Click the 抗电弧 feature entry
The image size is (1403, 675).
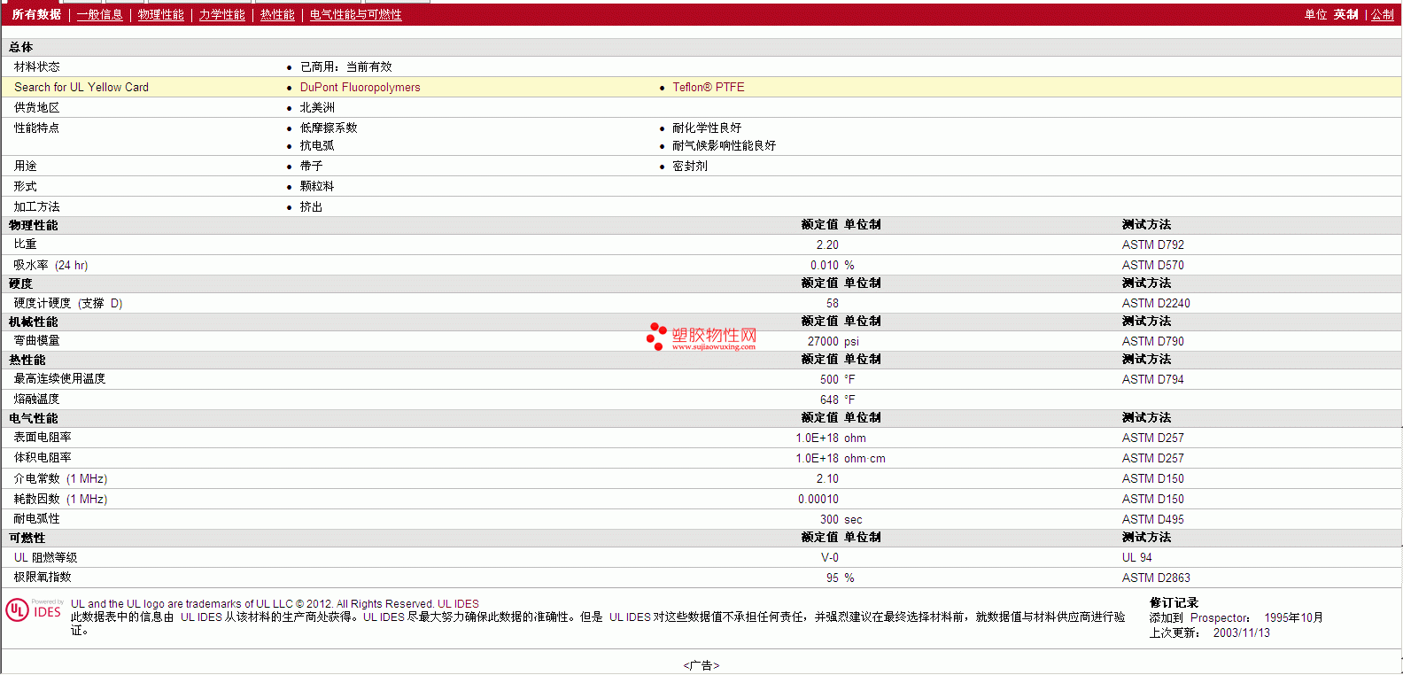[x=317, y=146]
